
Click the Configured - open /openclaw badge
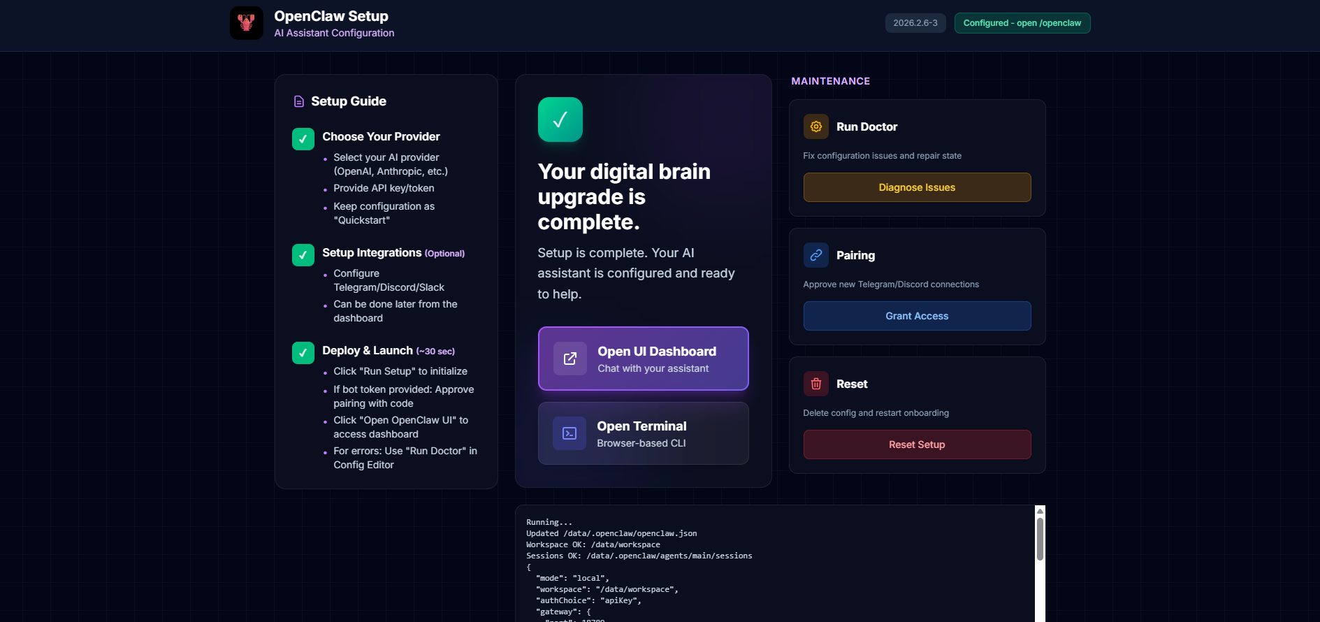click(1022, 23)
